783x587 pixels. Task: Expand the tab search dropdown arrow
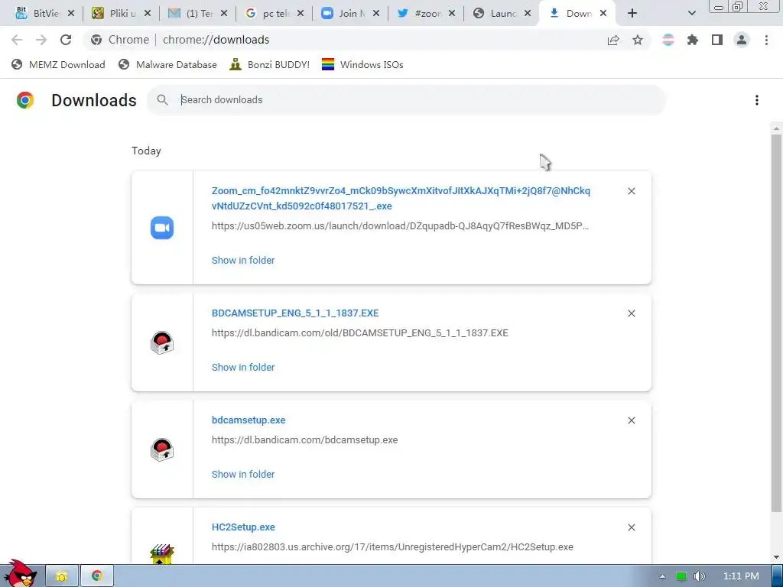click(x=691, y=14)
